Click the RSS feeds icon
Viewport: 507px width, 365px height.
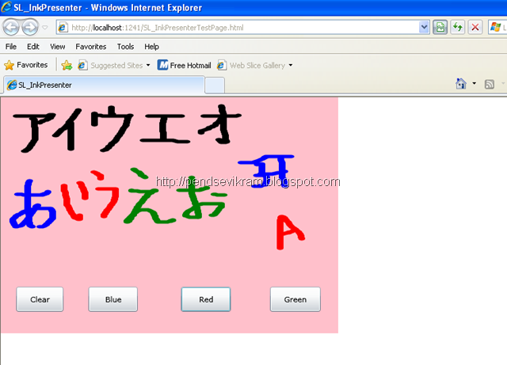coord(490,85)
